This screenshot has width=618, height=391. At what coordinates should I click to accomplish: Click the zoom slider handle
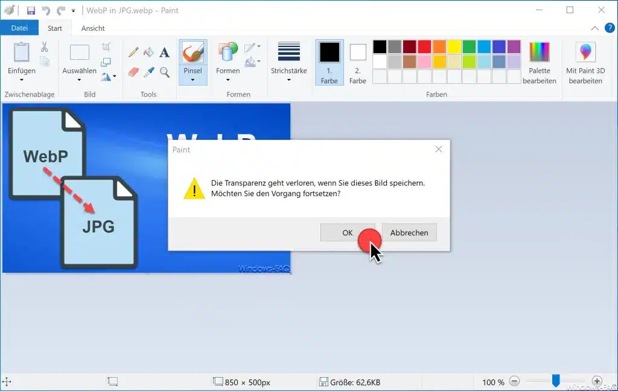tap(556, 381)
